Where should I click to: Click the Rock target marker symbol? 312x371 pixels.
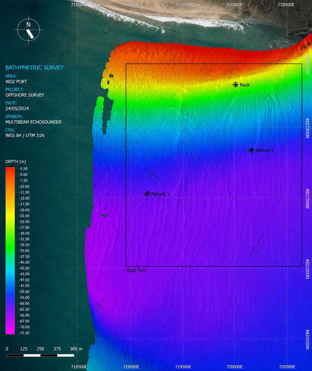(x=235, y=85)
